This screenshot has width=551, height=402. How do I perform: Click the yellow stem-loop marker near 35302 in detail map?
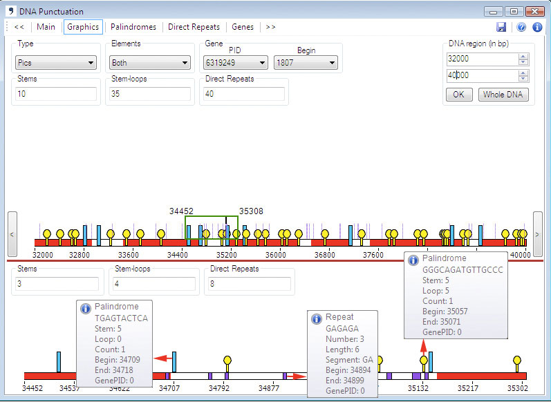click(517, 363)
